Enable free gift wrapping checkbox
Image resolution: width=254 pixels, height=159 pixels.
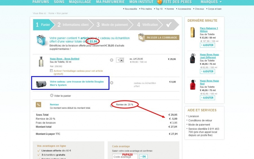click(51, 71)
